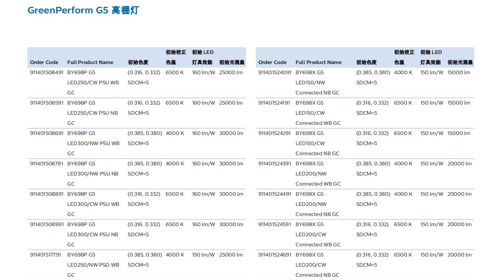The height and width of the screenshot is (280, 500).
Task: Select order code 911401508791
Action: point(46,164)
